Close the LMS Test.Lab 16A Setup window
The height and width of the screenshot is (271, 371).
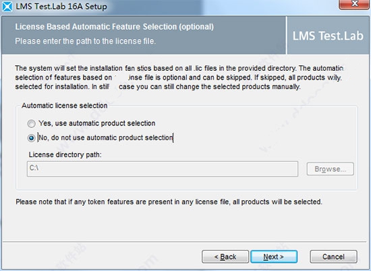(354, 4)
